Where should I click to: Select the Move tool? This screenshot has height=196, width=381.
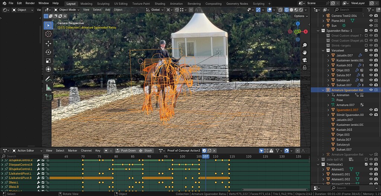point(48,44)
